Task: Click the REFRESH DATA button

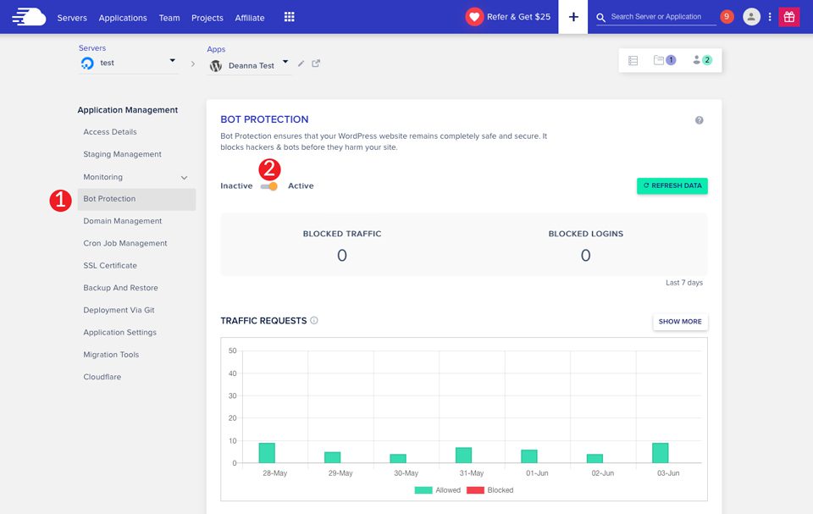Action: pyautogui.click(x=672, y=185)
